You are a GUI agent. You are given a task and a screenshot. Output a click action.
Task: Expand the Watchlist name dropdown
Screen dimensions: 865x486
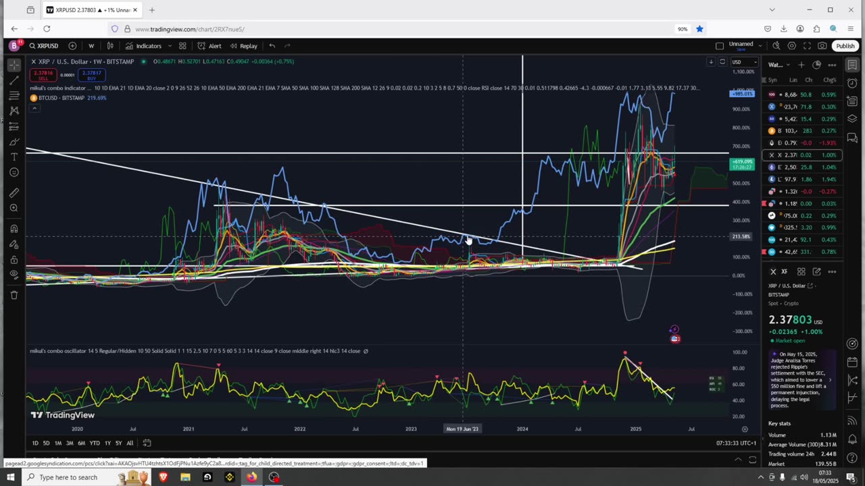point(779,65)
